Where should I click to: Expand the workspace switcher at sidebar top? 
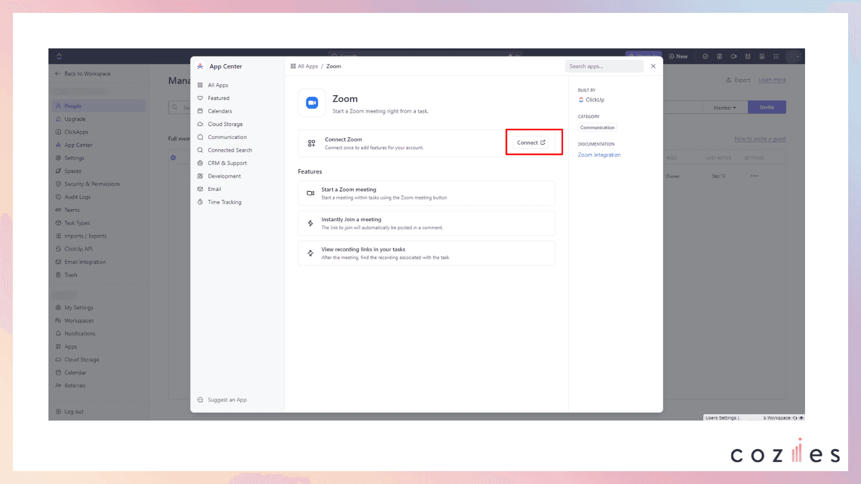(x=59, y=56)
